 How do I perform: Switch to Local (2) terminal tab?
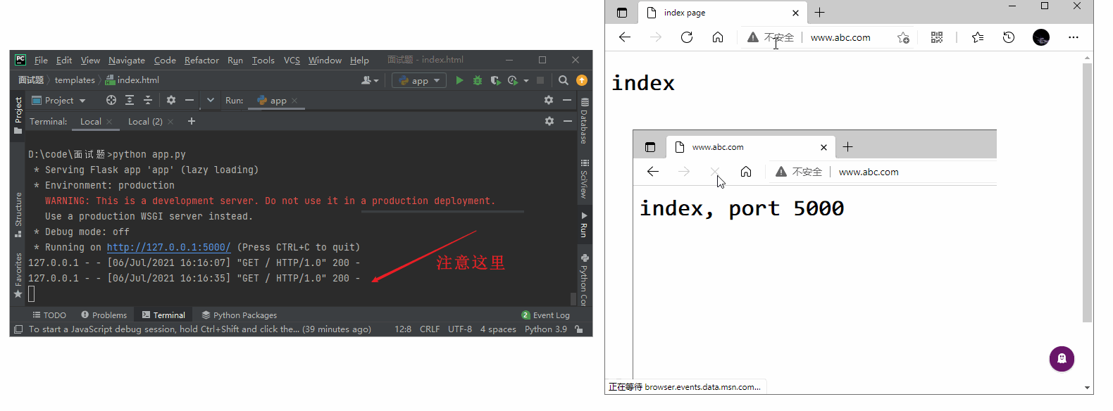(145, 121)
